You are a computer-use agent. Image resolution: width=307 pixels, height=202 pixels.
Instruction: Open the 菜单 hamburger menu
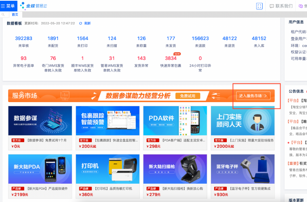tap(8, 6)
